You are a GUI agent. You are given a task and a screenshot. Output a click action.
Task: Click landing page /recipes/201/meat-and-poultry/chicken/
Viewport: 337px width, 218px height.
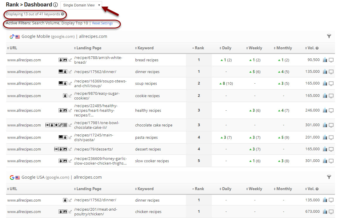tap(96, 212)
